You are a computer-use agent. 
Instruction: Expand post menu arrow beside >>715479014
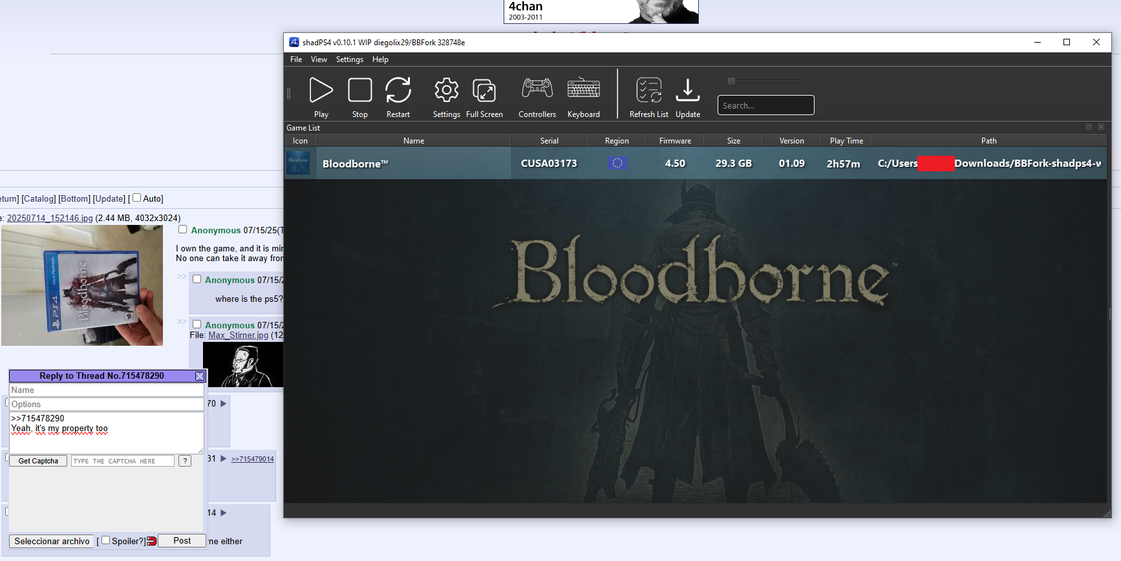click(224, 459)
